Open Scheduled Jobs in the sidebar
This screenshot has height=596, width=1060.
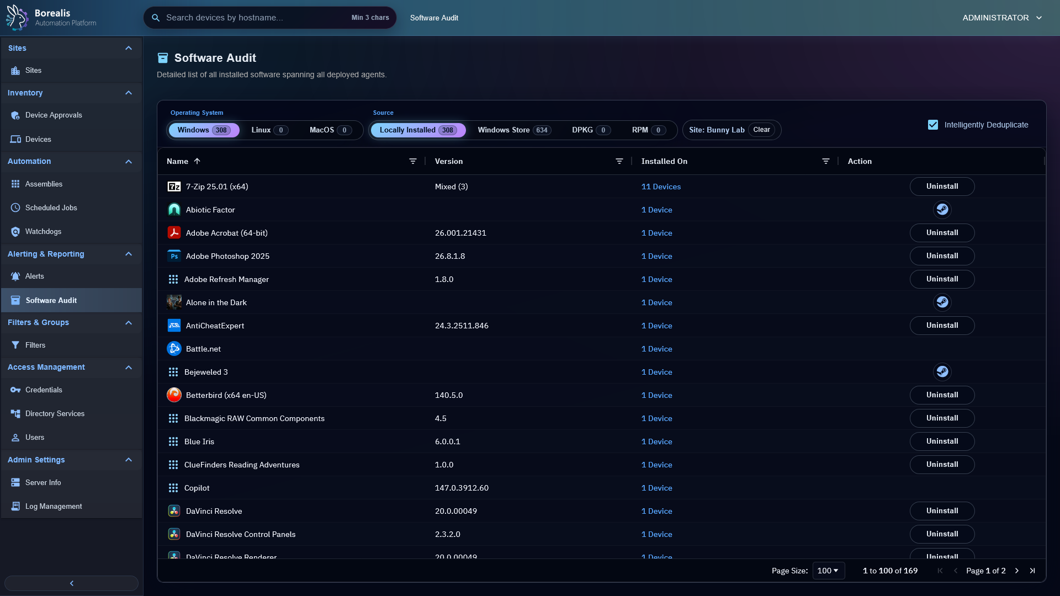[x=71, y=207]
